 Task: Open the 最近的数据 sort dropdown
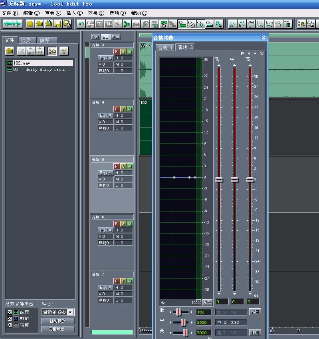tap(70, 312)
